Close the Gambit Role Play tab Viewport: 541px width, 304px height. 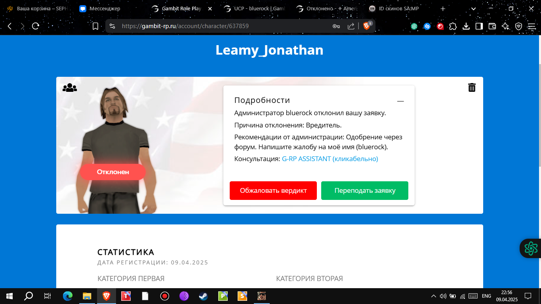[210, 9]
